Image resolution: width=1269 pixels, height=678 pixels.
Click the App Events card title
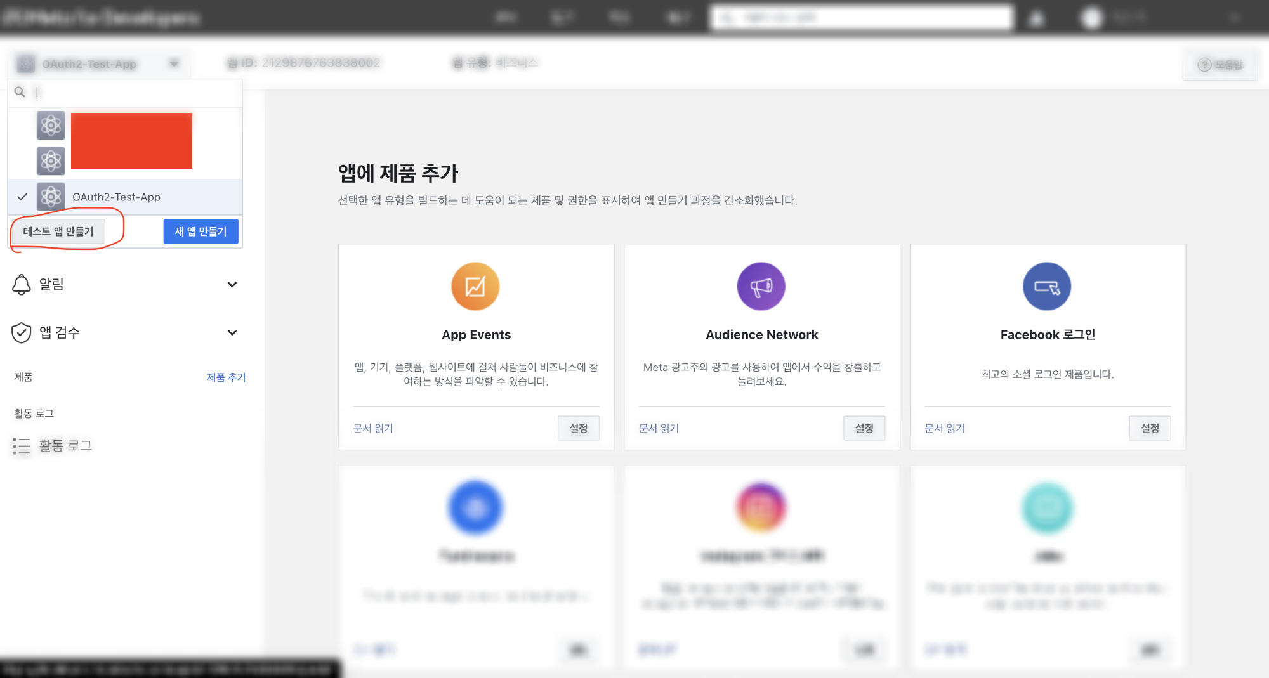tap(477, 335)
